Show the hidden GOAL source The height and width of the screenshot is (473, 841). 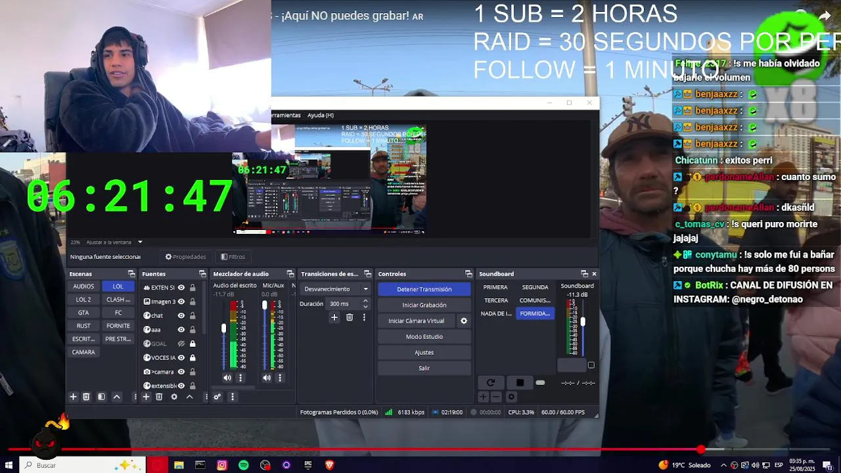click(181, 344)
